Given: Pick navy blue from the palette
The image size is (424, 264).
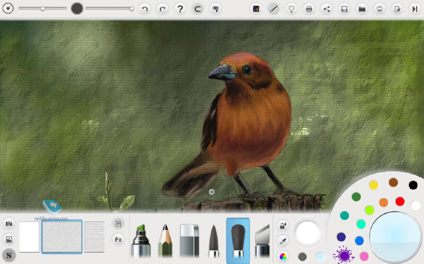Looking at the screenshot, I should [341, 237].
